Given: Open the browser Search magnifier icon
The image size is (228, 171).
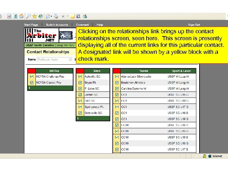Looking at the screenshot, I should (x=28, y=16).
